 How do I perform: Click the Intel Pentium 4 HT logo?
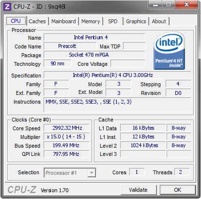[169, 50]
